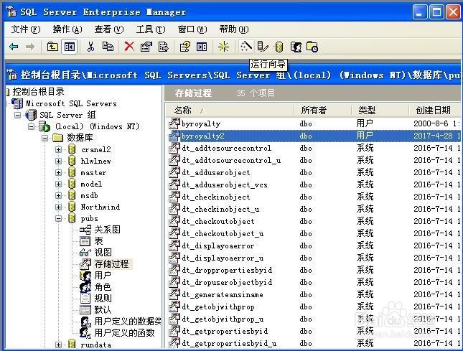
Task: Select 视图 under pubs
Action: [x=103, y=253]
